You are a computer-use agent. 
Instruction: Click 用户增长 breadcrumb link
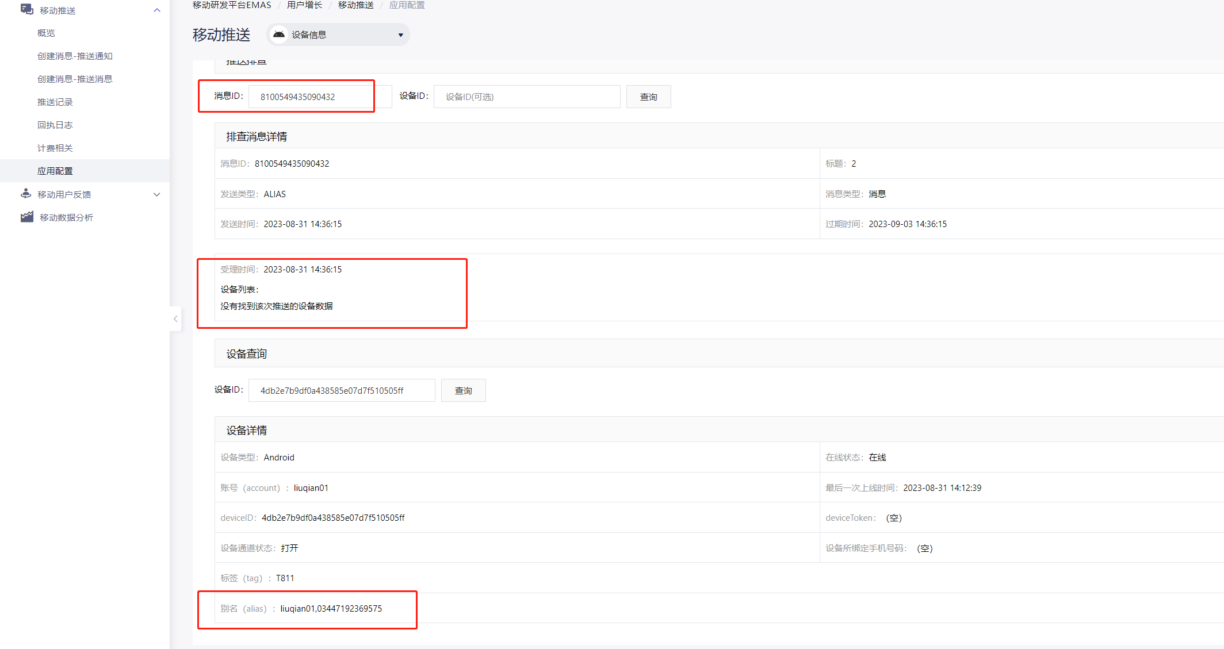304,5
